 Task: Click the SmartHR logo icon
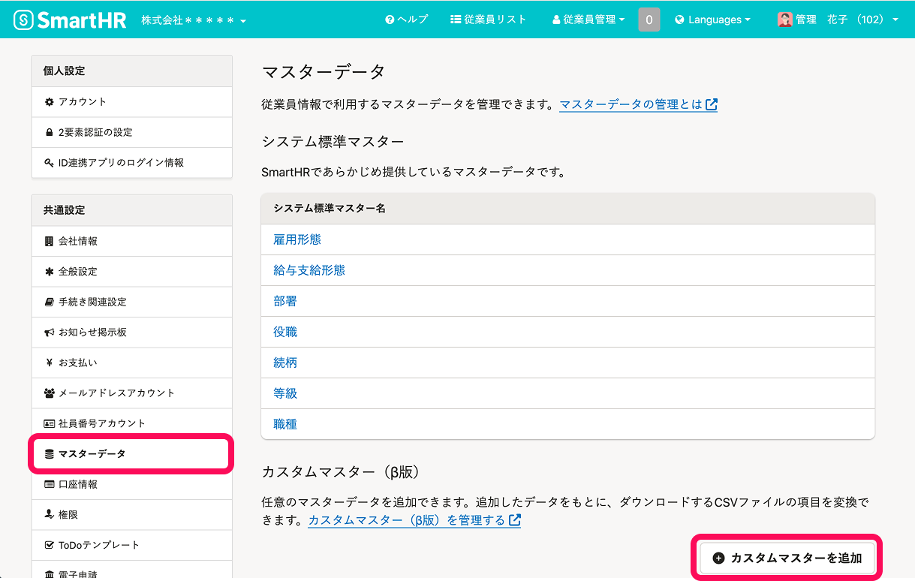[x=25, y=20]
